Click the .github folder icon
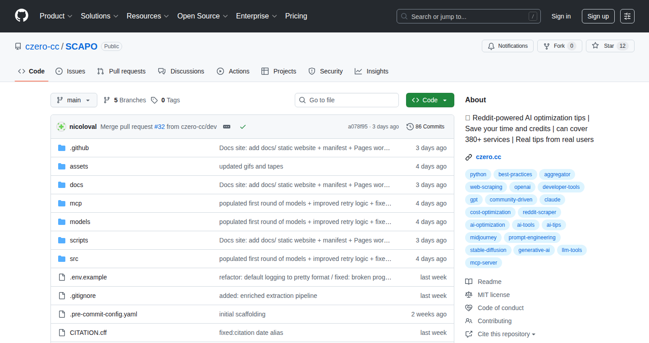 click(x=62, y=148)
